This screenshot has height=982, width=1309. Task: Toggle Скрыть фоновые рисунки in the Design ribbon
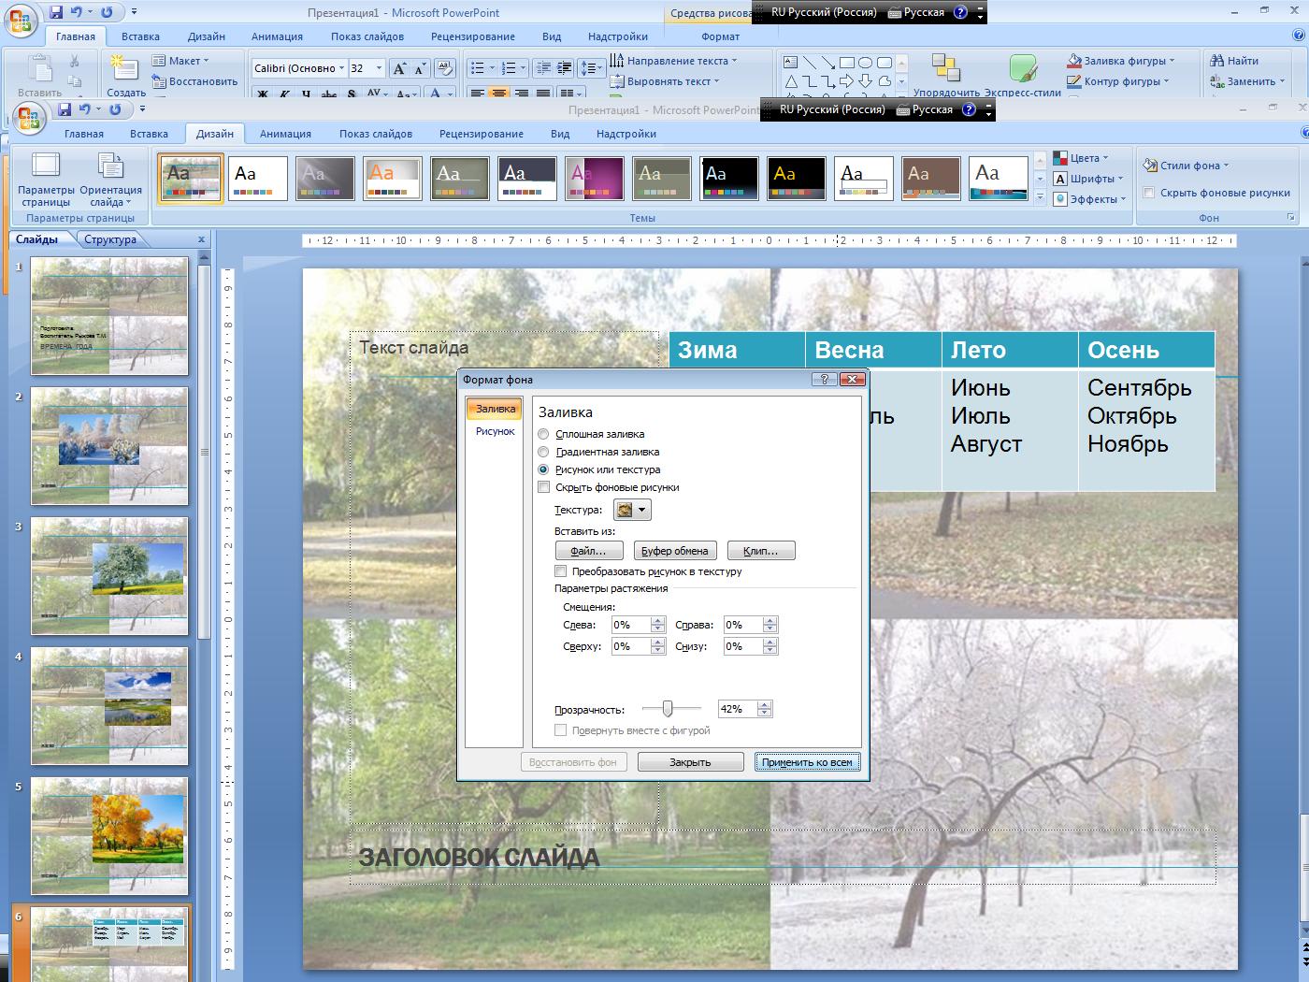(x=1149, y=193)
